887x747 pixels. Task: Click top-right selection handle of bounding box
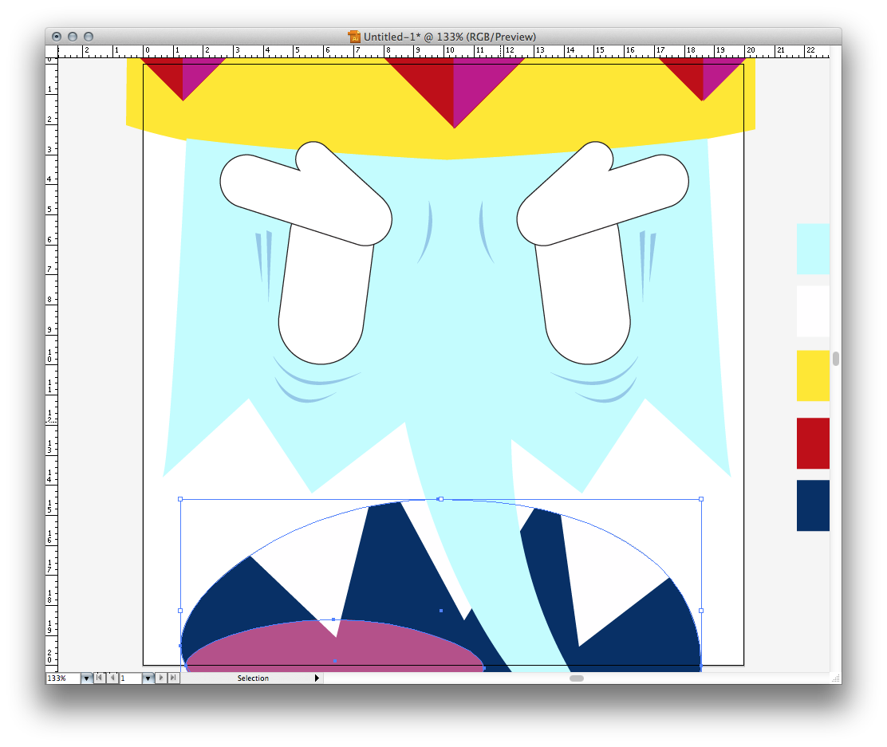point(701,499)
